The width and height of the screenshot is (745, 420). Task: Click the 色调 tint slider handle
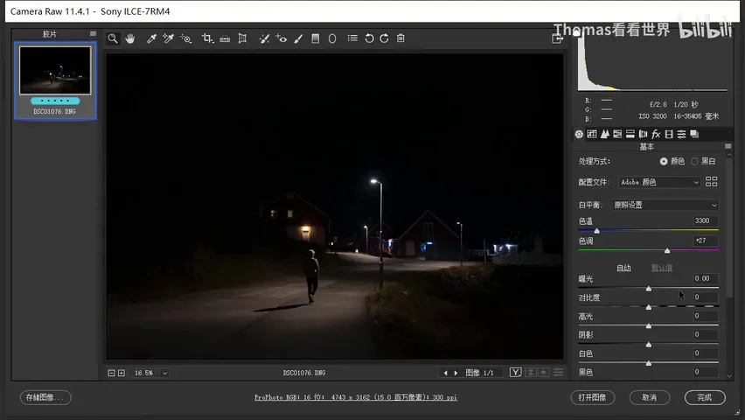click(667, 250)
